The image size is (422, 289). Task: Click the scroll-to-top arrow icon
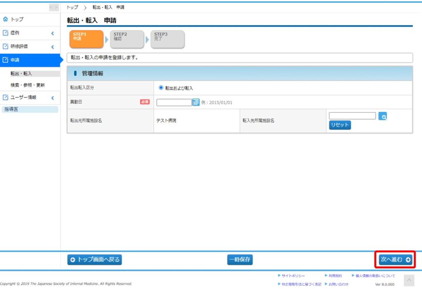click(x=409, y=280)
